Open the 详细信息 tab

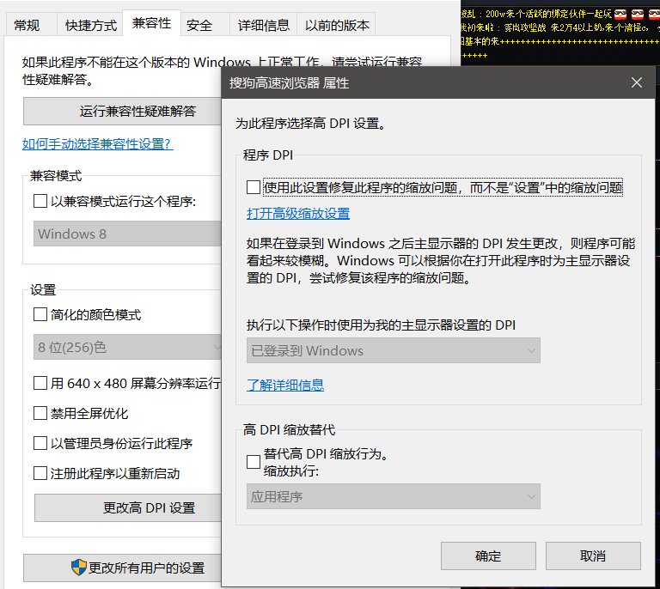coord(264,25)
